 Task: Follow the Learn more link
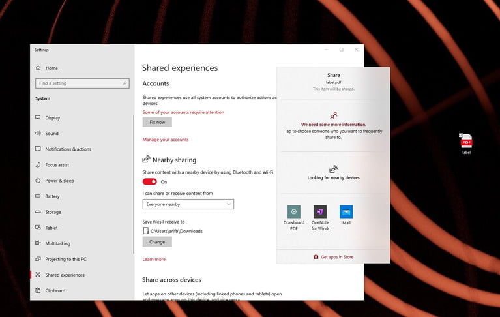pyautogui.click(x=154, y=259)
